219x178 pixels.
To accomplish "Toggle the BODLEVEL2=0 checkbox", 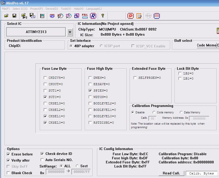I will pyautogui.click(x=90, y=103).
